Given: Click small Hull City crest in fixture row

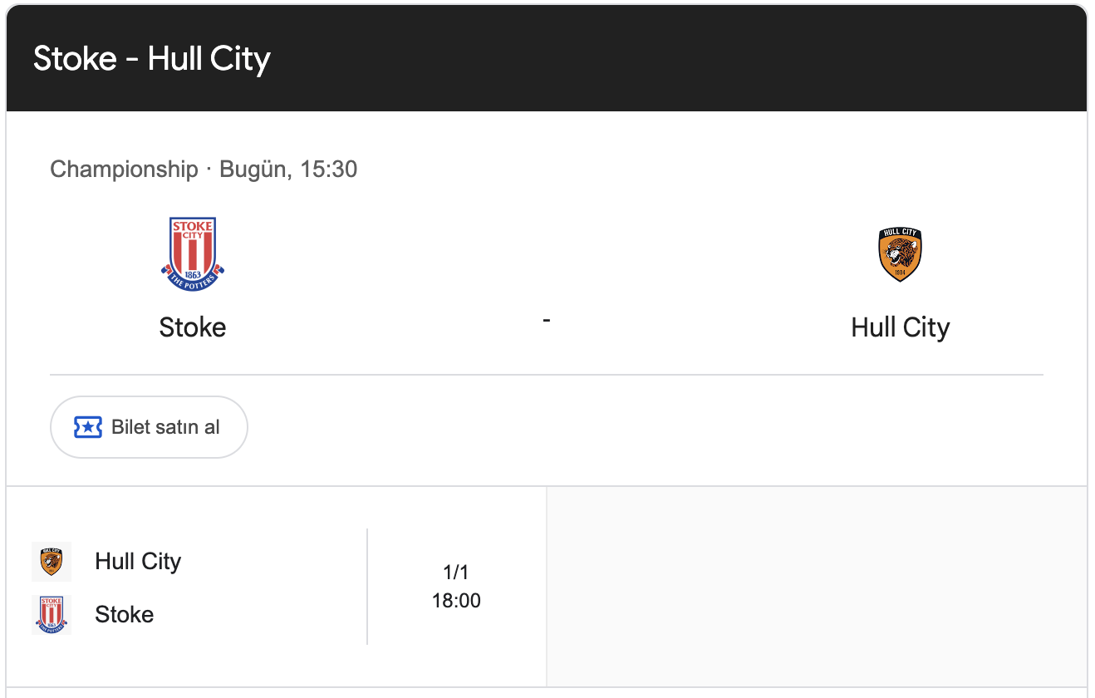Looking at the screenshot, I should [52, 562].
